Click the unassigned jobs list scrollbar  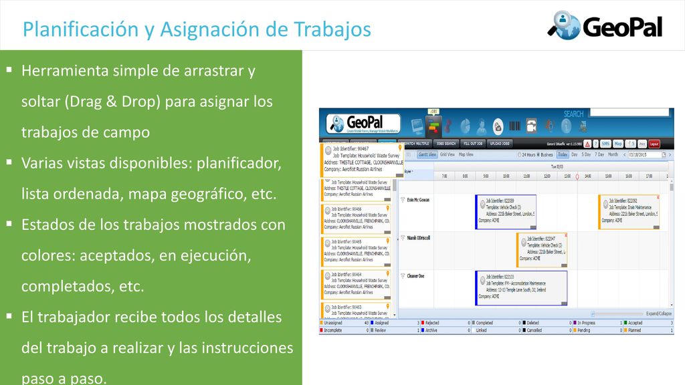tap(395, 248)
